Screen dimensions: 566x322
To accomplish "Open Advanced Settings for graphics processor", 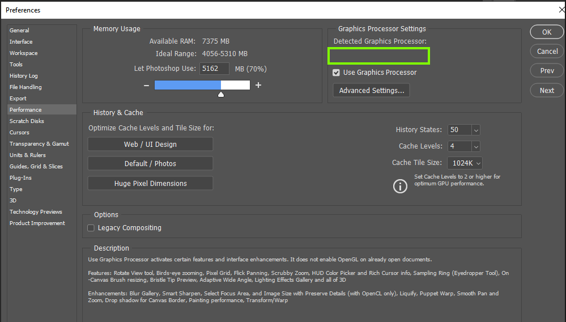I will [x=372, y=91].
